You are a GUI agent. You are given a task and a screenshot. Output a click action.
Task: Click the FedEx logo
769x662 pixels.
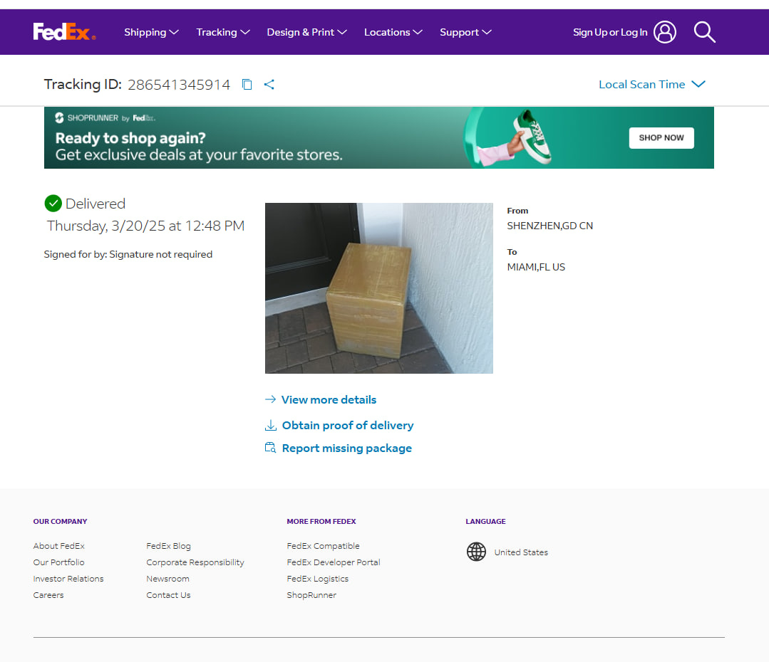click(x=64, y=32)
